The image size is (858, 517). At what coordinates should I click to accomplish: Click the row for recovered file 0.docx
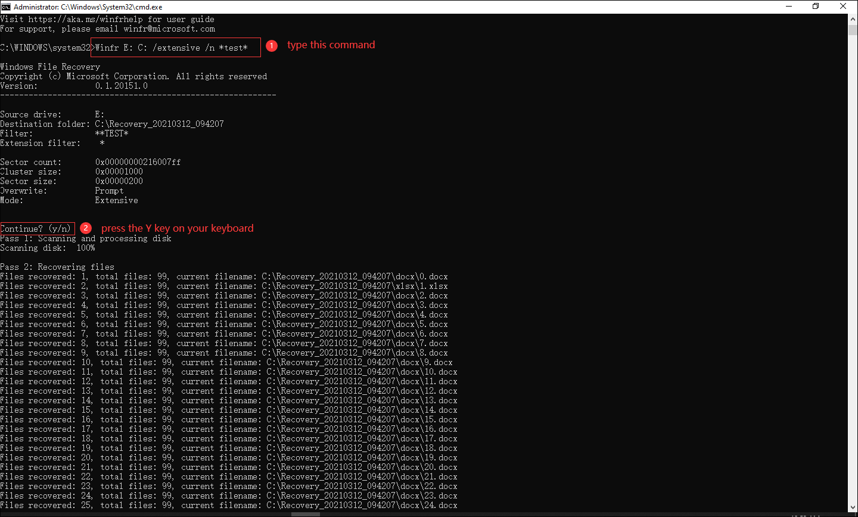pyautogui.click(x=224, y=276)
